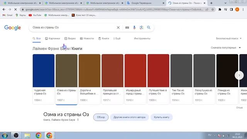The width and height of the screenshot is (247, 139).
Task: Open the Инструменты search tools
Action: tap(142, 39)
